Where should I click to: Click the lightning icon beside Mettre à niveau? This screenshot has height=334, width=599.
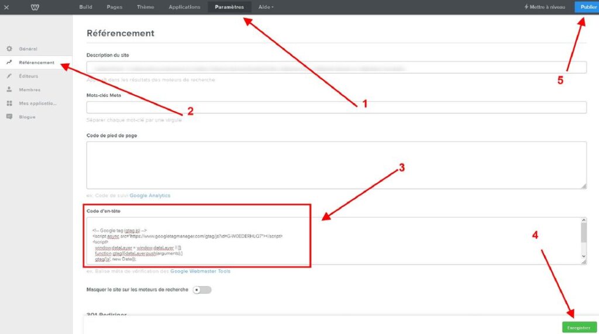526,7
